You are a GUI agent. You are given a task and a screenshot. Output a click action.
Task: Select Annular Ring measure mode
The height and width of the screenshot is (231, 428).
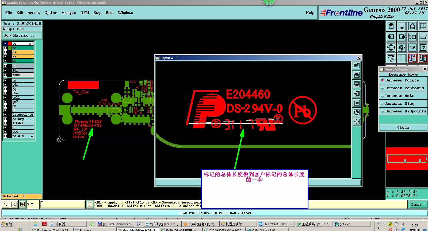coord(403,103)
